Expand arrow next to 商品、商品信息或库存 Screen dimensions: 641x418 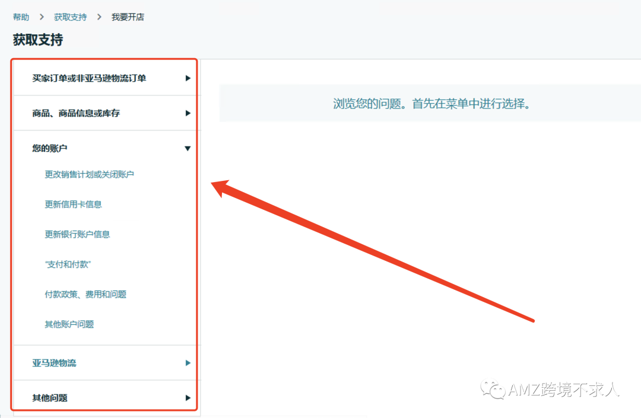pyautogui.click(x=188, y=113)
